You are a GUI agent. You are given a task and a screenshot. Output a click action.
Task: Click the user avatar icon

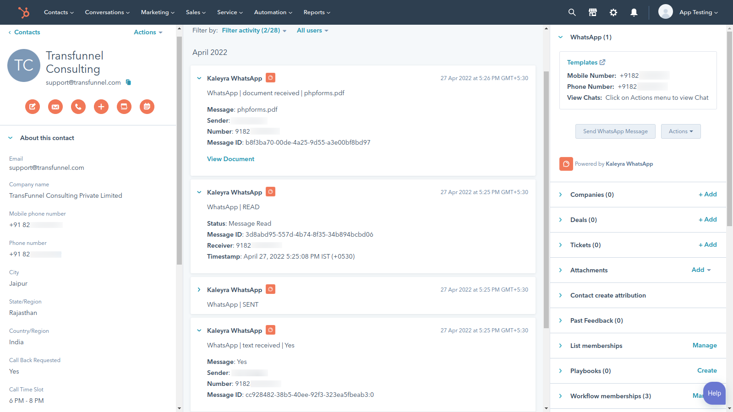click(666, 11)
